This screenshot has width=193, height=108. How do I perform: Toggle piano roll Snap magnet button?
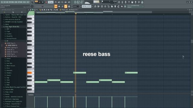click(33, 10)
